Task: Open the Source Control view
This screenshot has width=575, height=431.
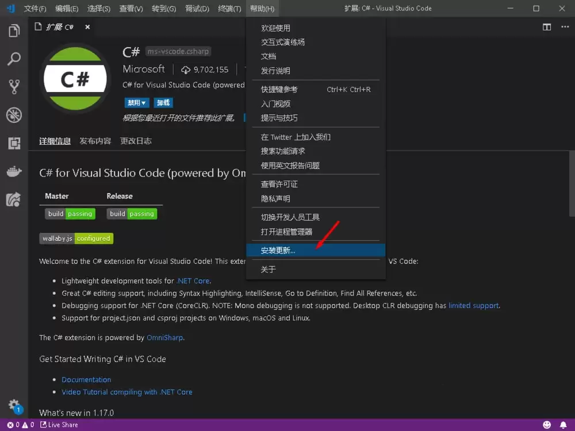Action: (14, 86)
